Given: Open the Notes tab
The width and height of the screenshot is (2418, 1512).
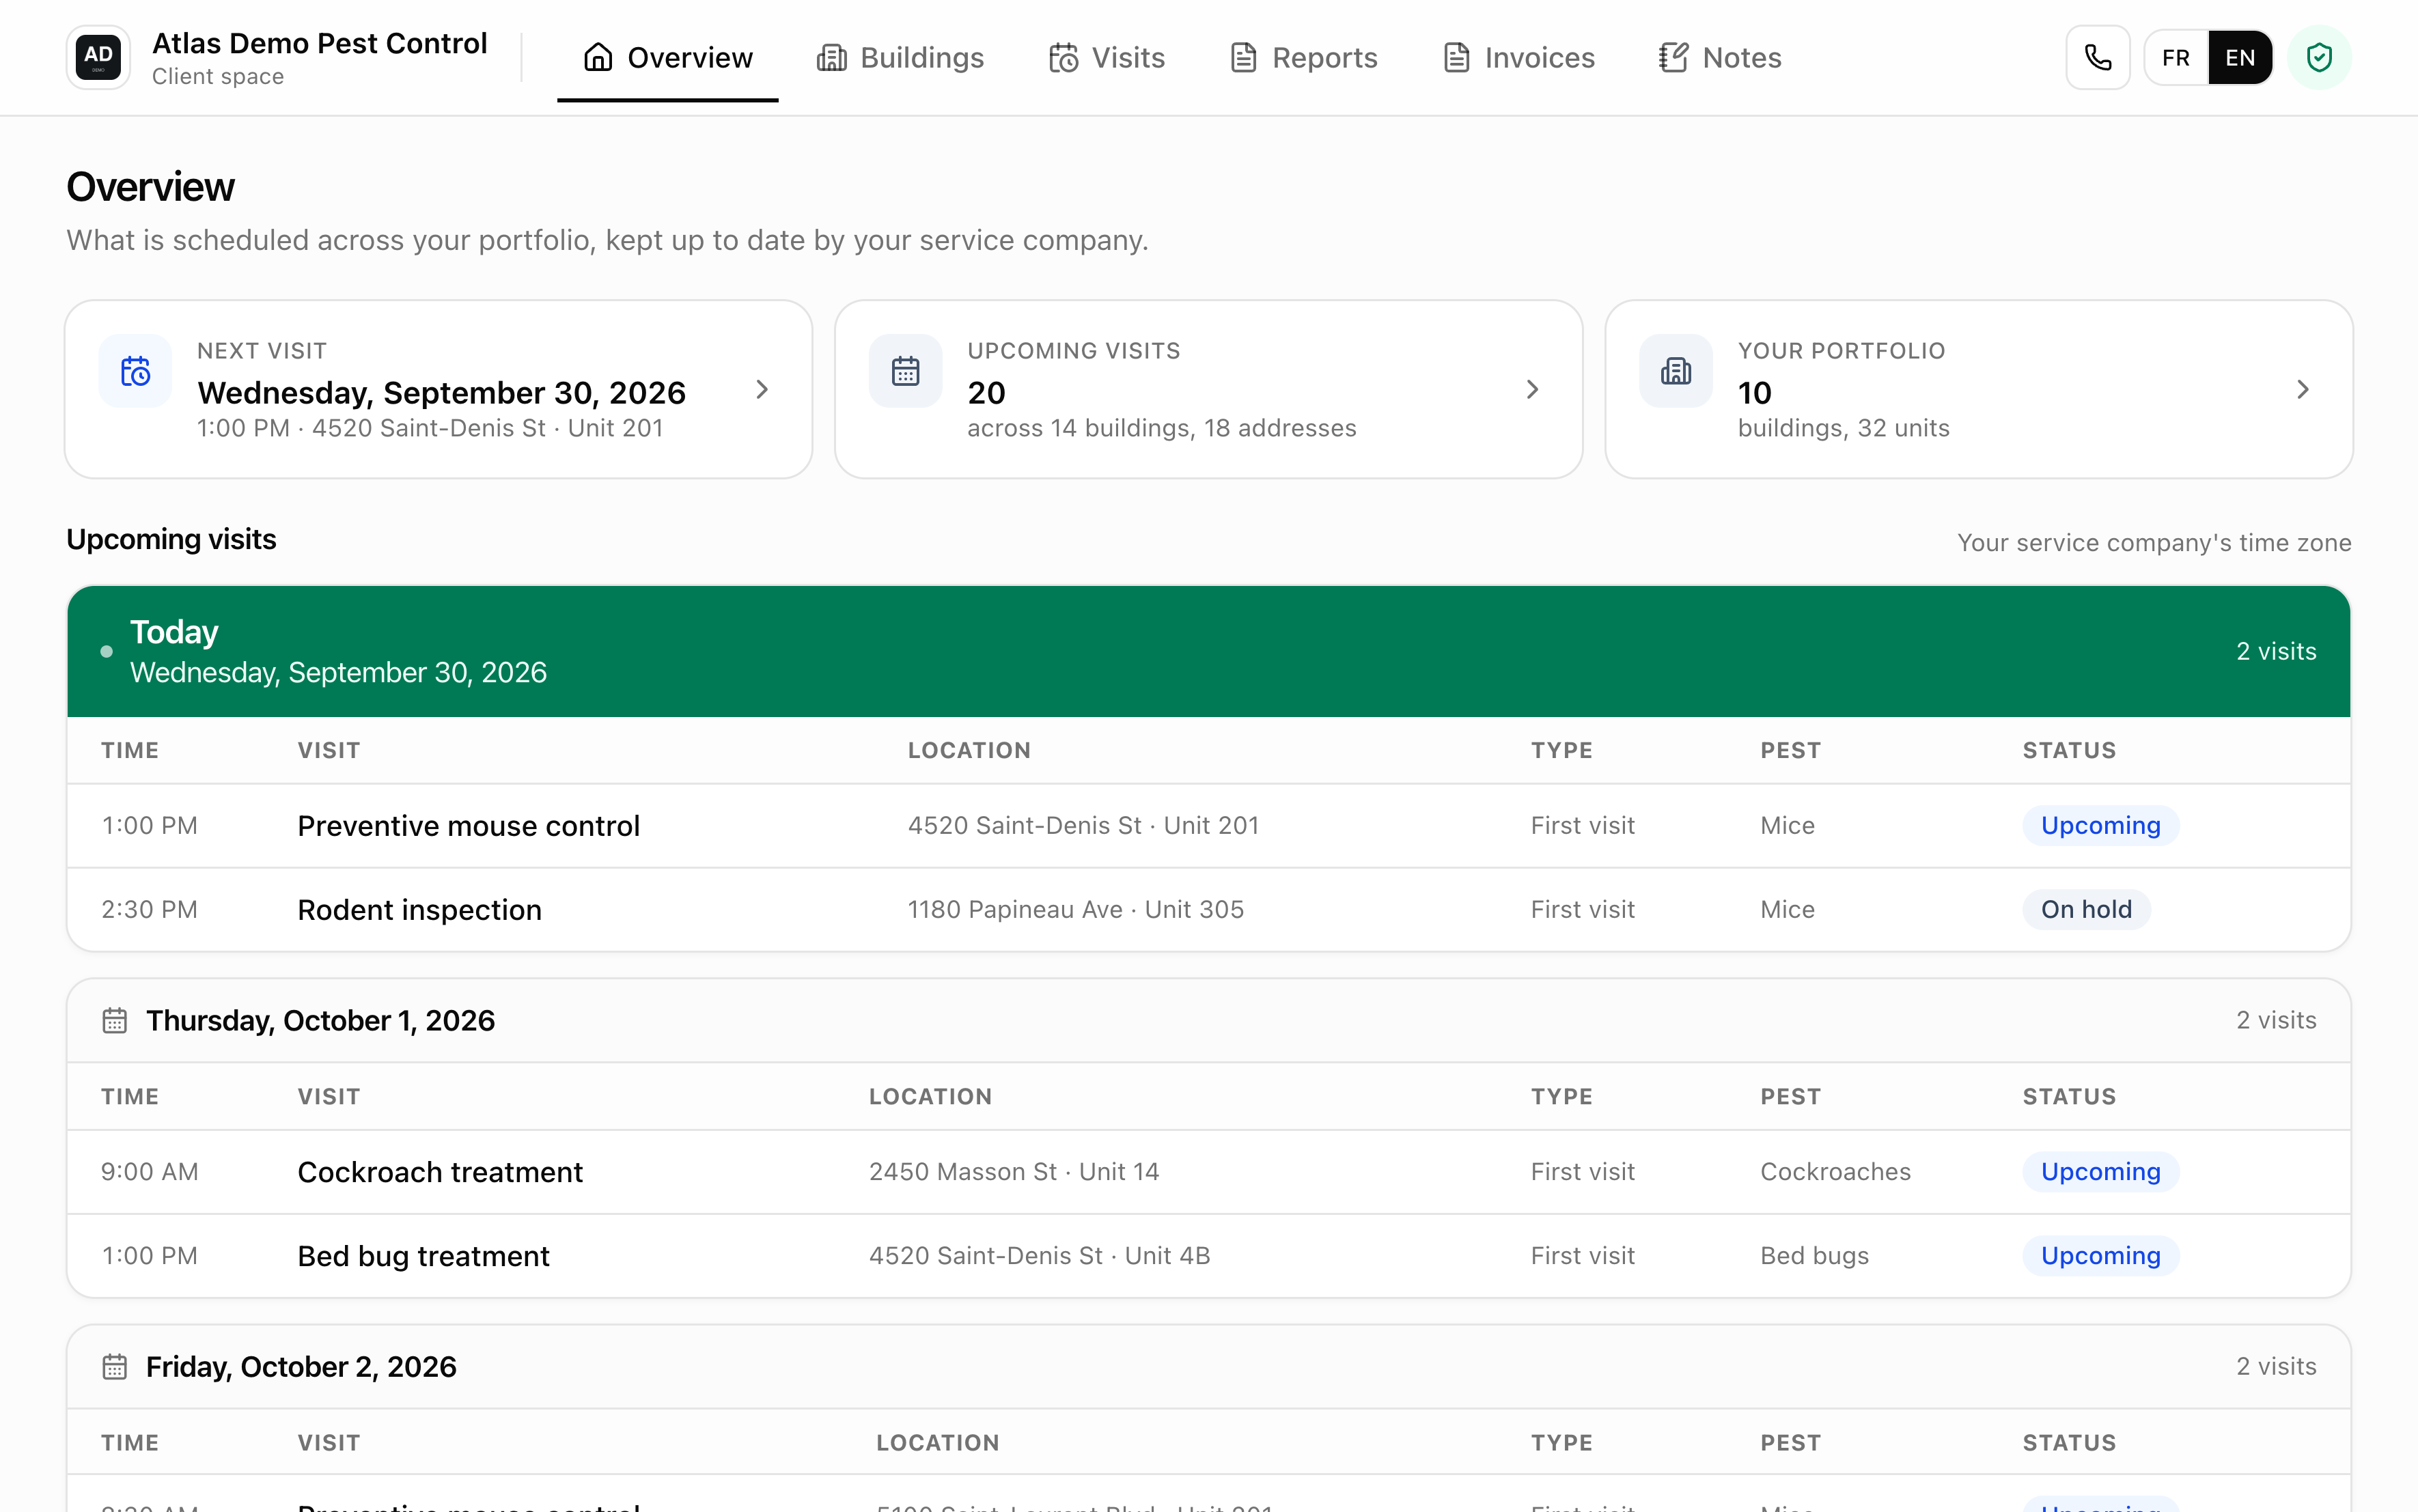Looking at the screenshot, I should [x=1721, y=58].
